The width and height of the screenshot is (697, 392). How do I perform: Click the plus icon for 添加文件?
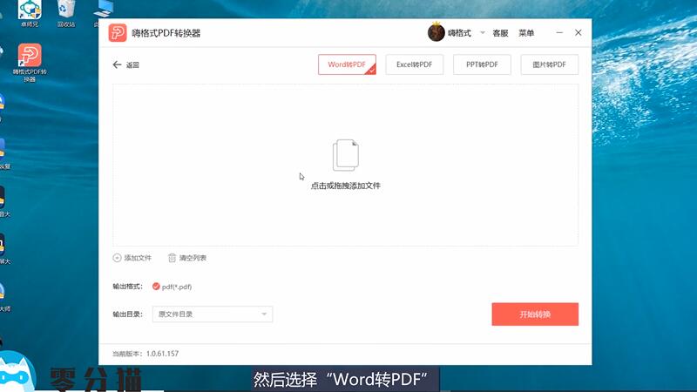pyautogui.click(x=118, y=258)
